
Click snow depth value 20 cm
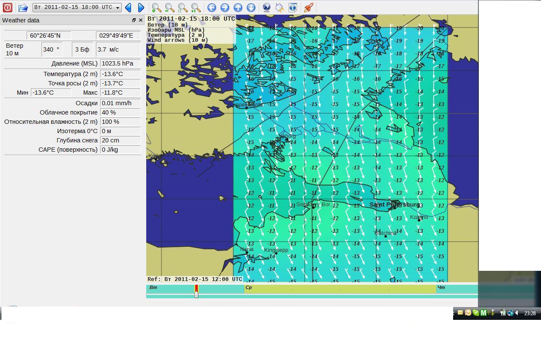click(120, 140)
